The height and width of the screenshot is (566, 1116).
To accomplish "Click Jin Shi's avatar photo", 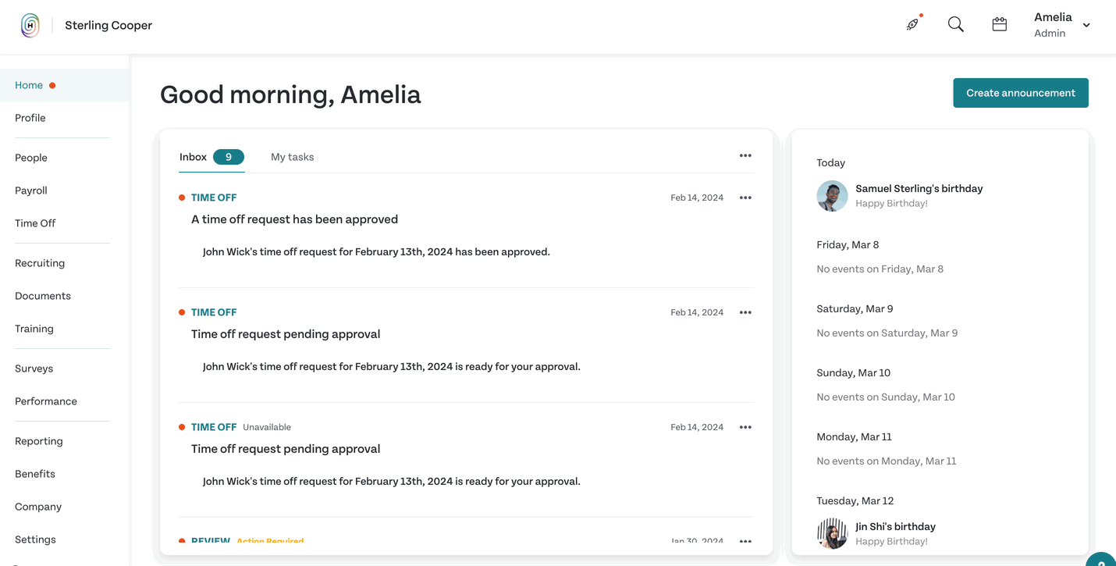I will [x=832, y=533].
